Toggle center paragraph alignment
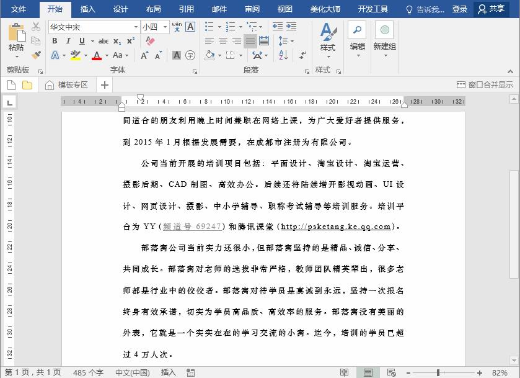This screenshot has width=520, height=378. click(x=223, y=40)
